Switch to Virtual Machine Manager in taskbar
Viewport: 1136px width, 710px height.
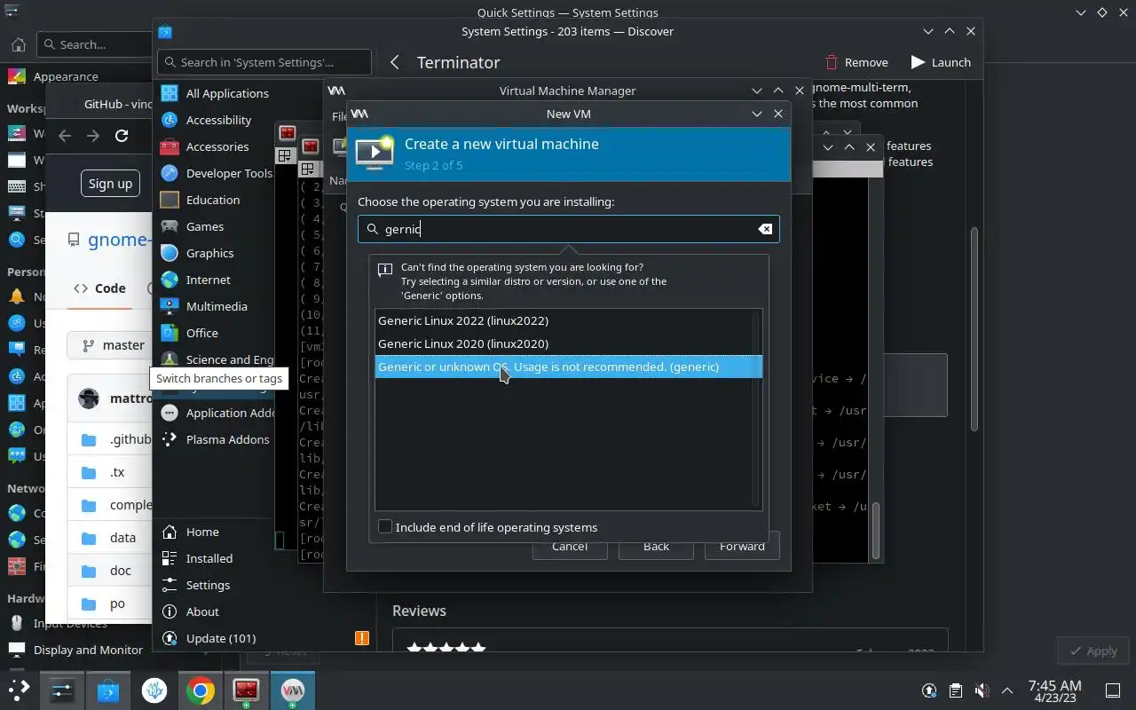(x=293, y=690)
